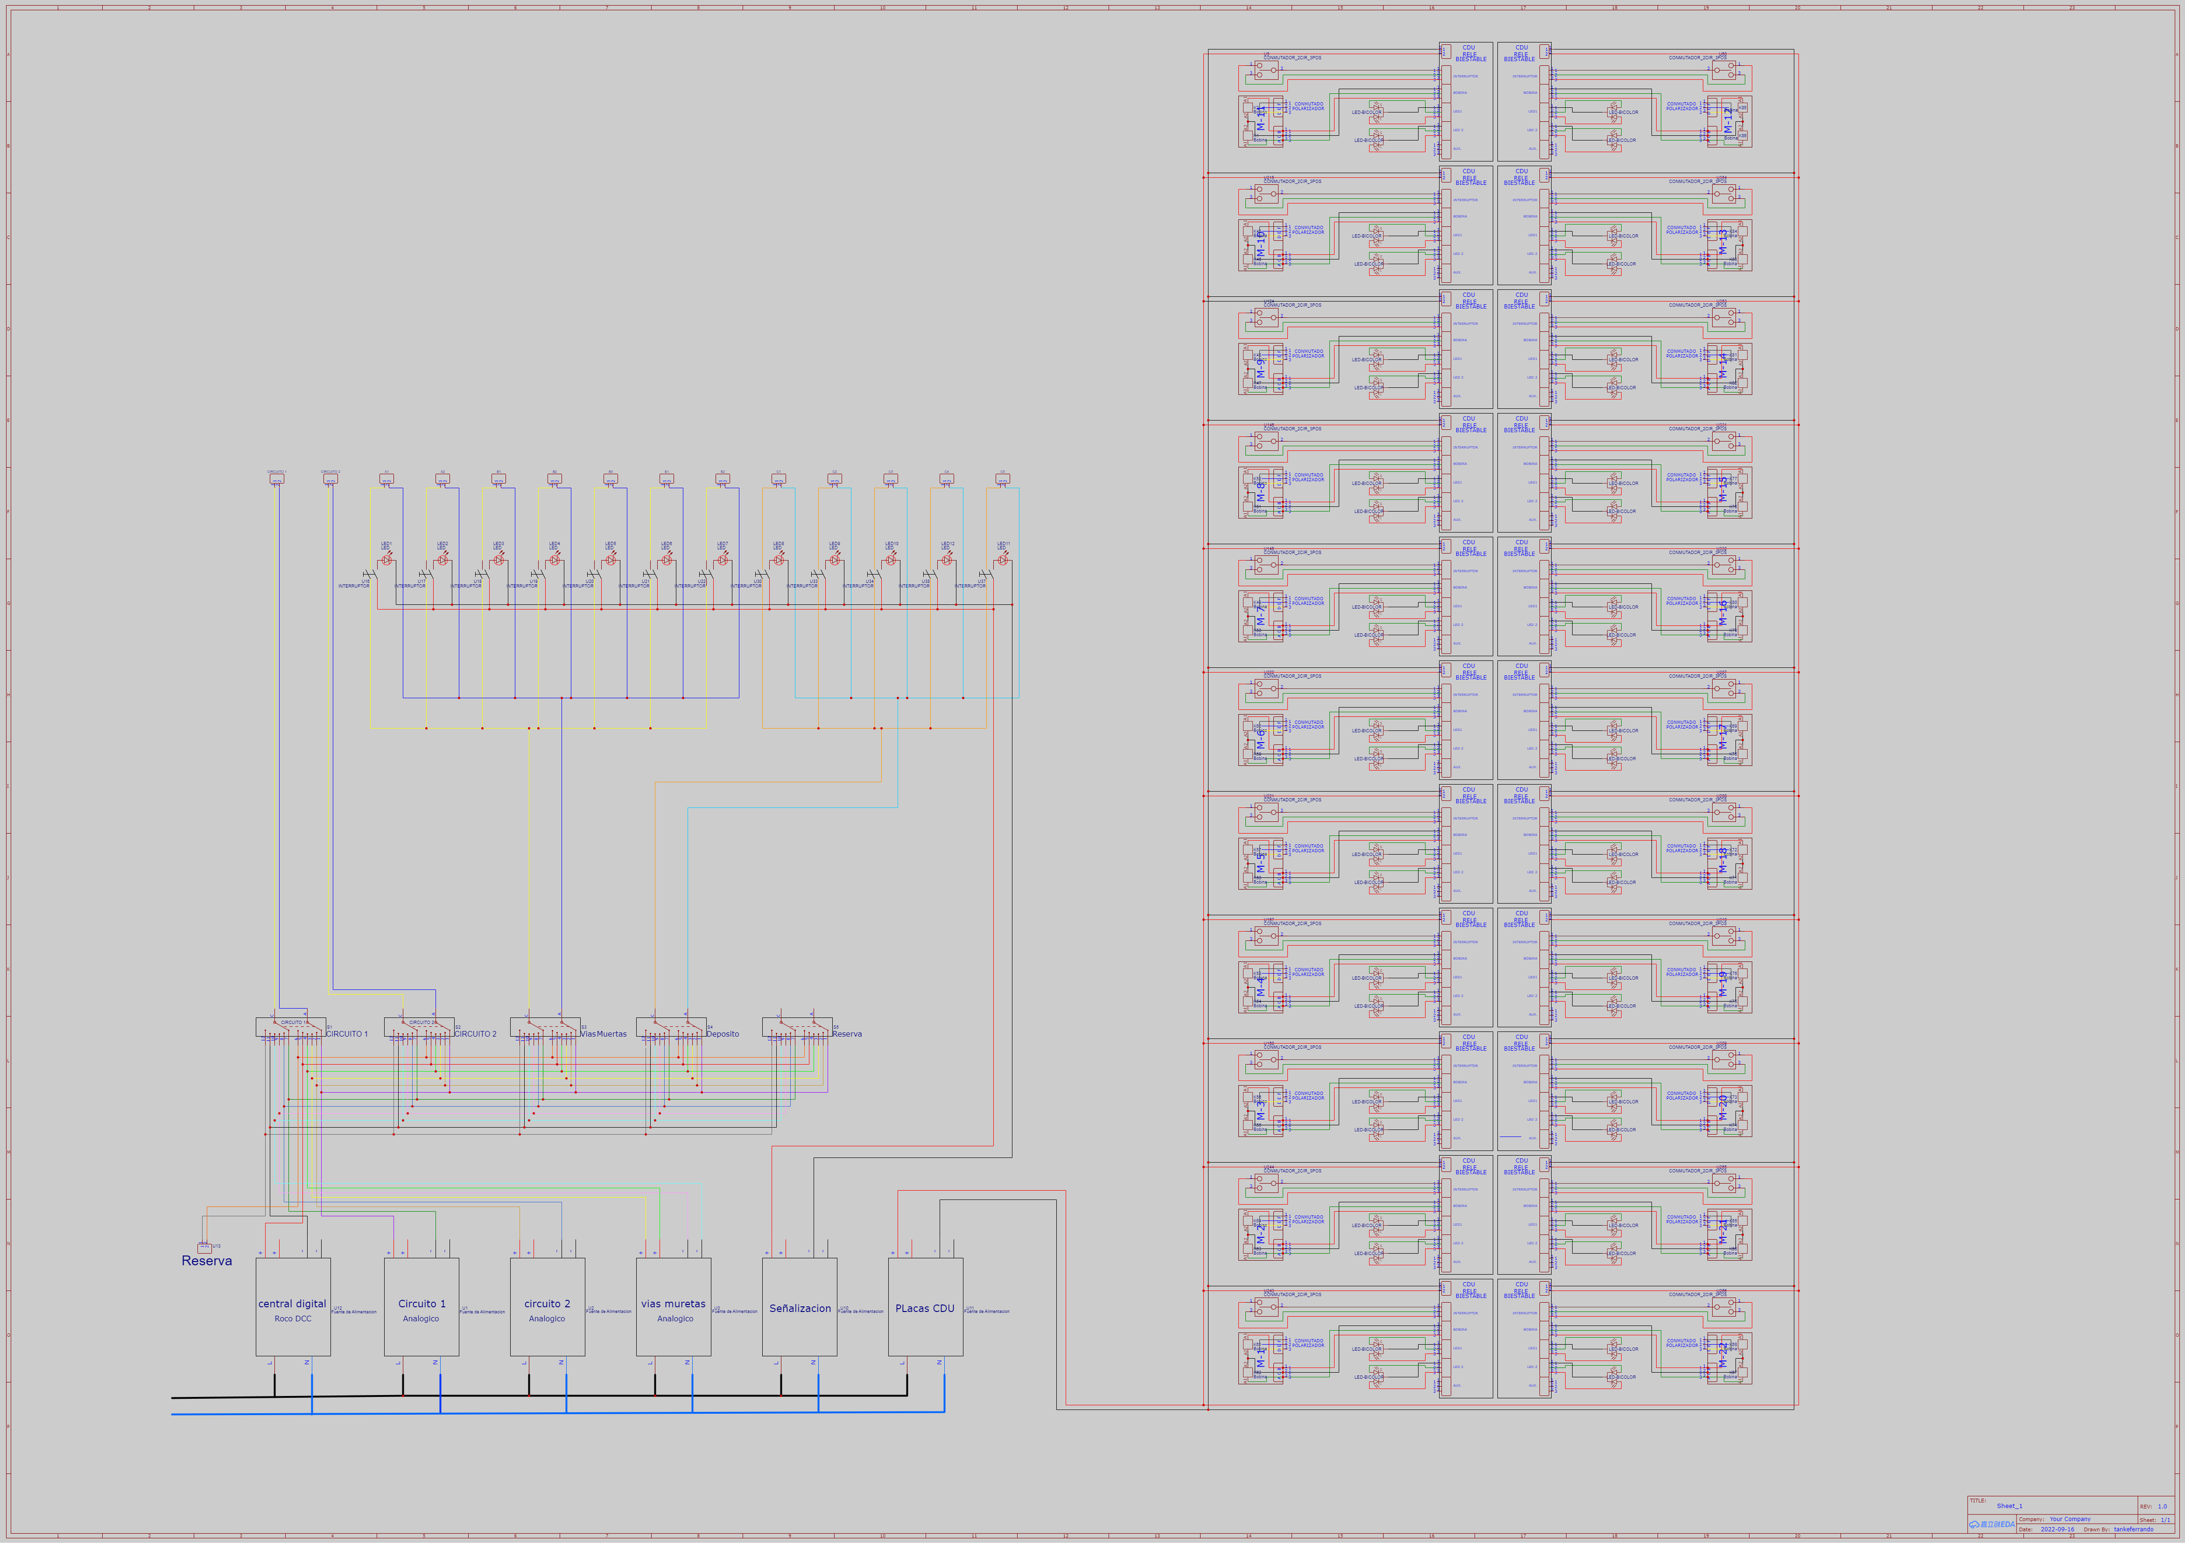Click the circuito 2 Analogico power supply block
The width and height of the screenshot is (2185, 1543).
click(x=547, y=1307)
